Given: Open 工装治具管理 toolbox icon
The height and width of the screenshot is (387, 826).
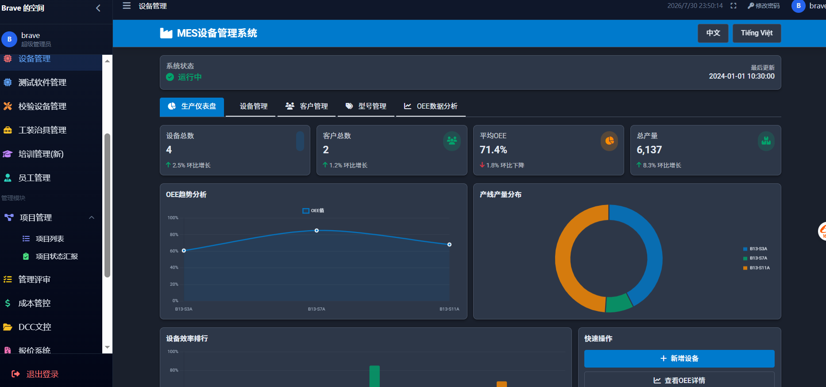Looking at the screenshot, I should tap(8, 130).
